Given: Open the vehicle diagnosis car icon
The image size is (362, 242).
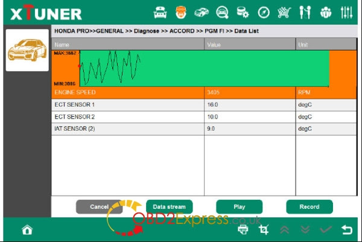Looking at the screenshot, I should coord(160,12).
